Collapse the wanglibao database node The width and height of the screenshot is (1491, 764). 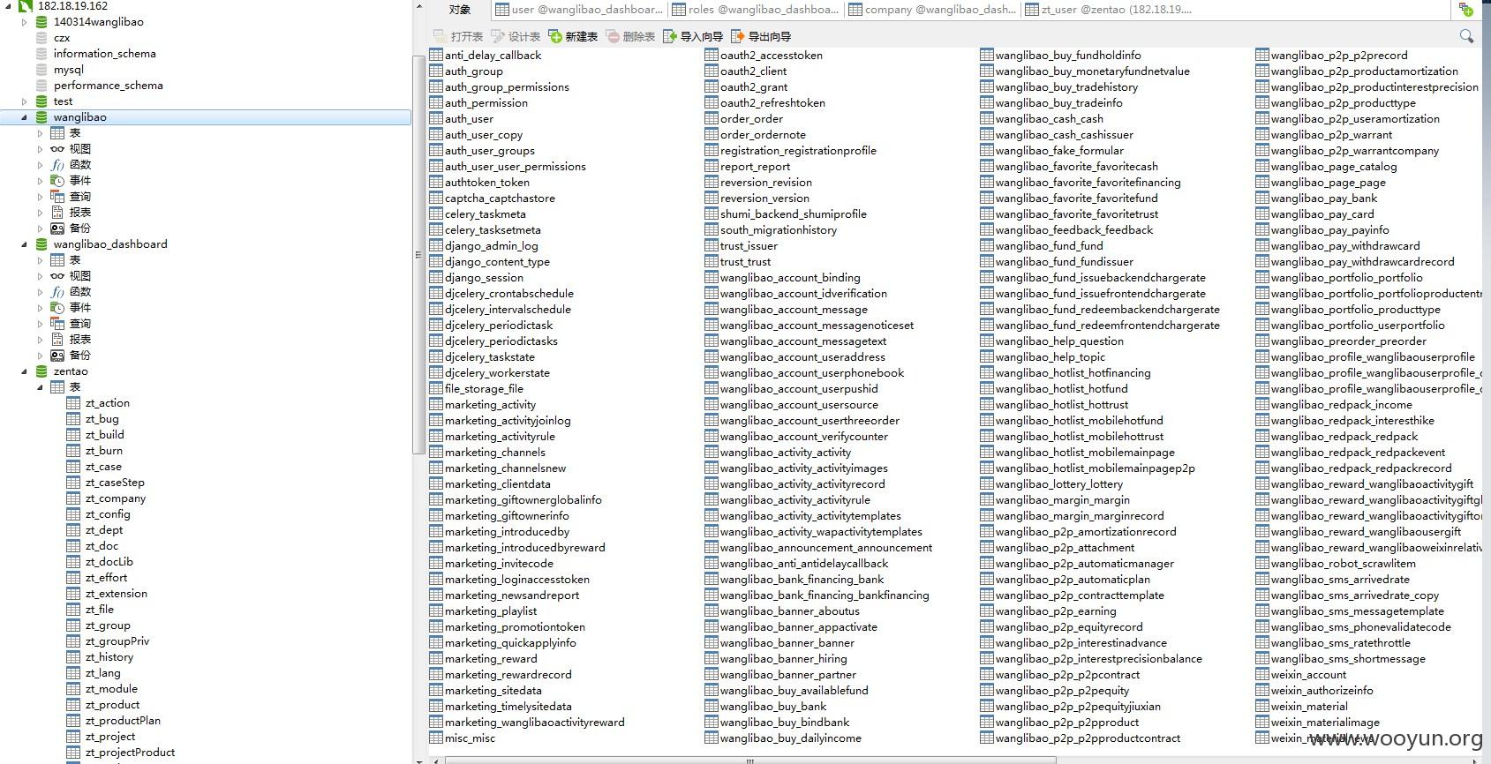(x=24, y=117)
